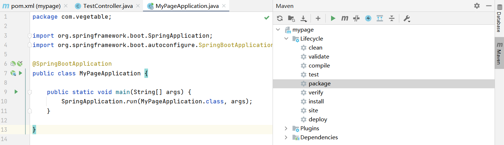Click the Lifecycle folder label
Screen dimensions: 504x145
312,38
